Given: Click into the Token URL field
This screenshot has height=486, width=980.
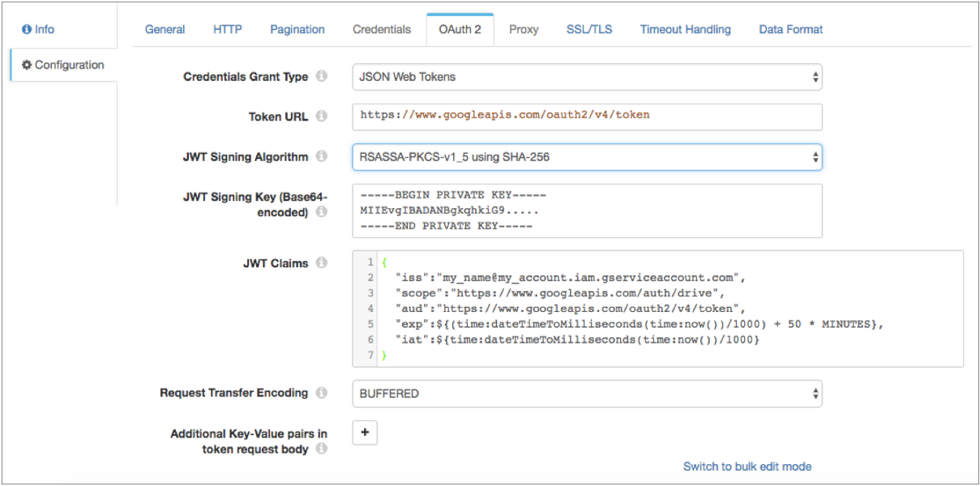Looking at the screenshot, I should pos(587,116).
